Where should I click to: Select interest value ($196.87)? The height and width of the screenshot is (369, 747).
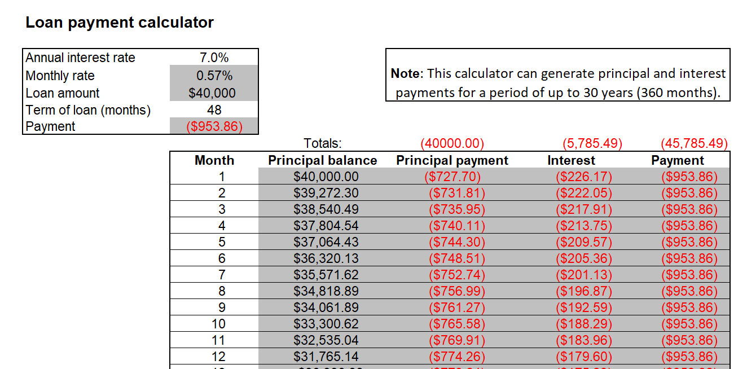point(584,291)
